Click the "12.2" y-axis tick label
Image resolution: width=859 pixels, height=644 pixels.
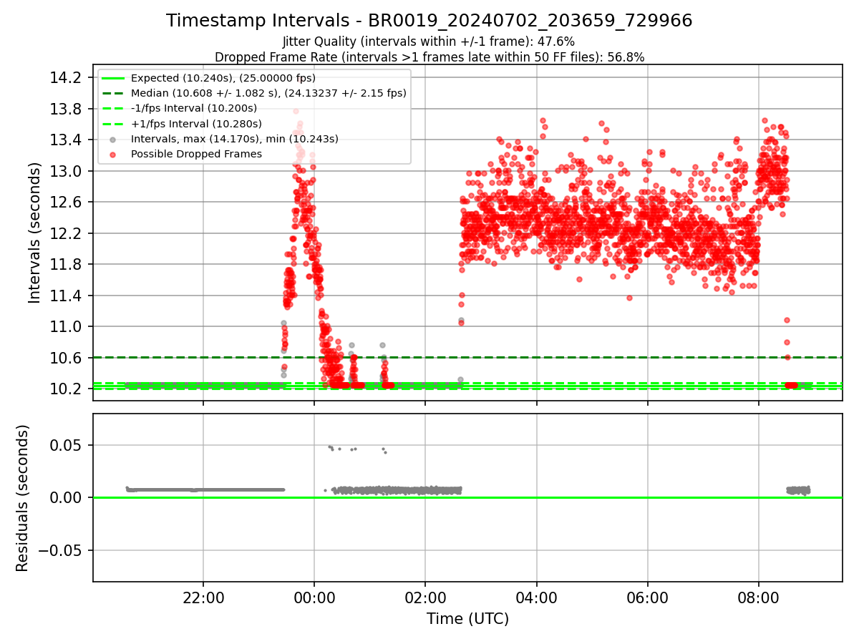point(65,233)
